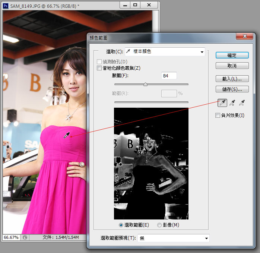The height and width of the screenshot is (253, 260).
Task: Toggle the 負片效果 invert checkbox
Action: [218, 116]
